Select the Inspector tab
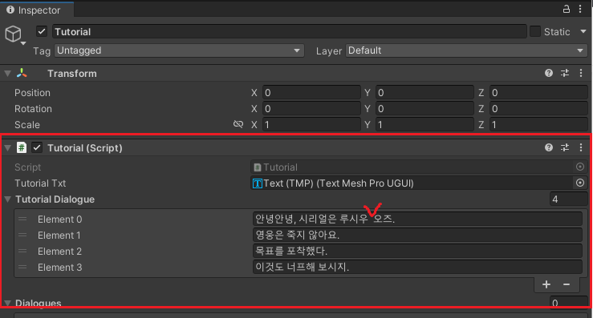The height and width of the screenshot is (318, 593). (x=37, y=10)
